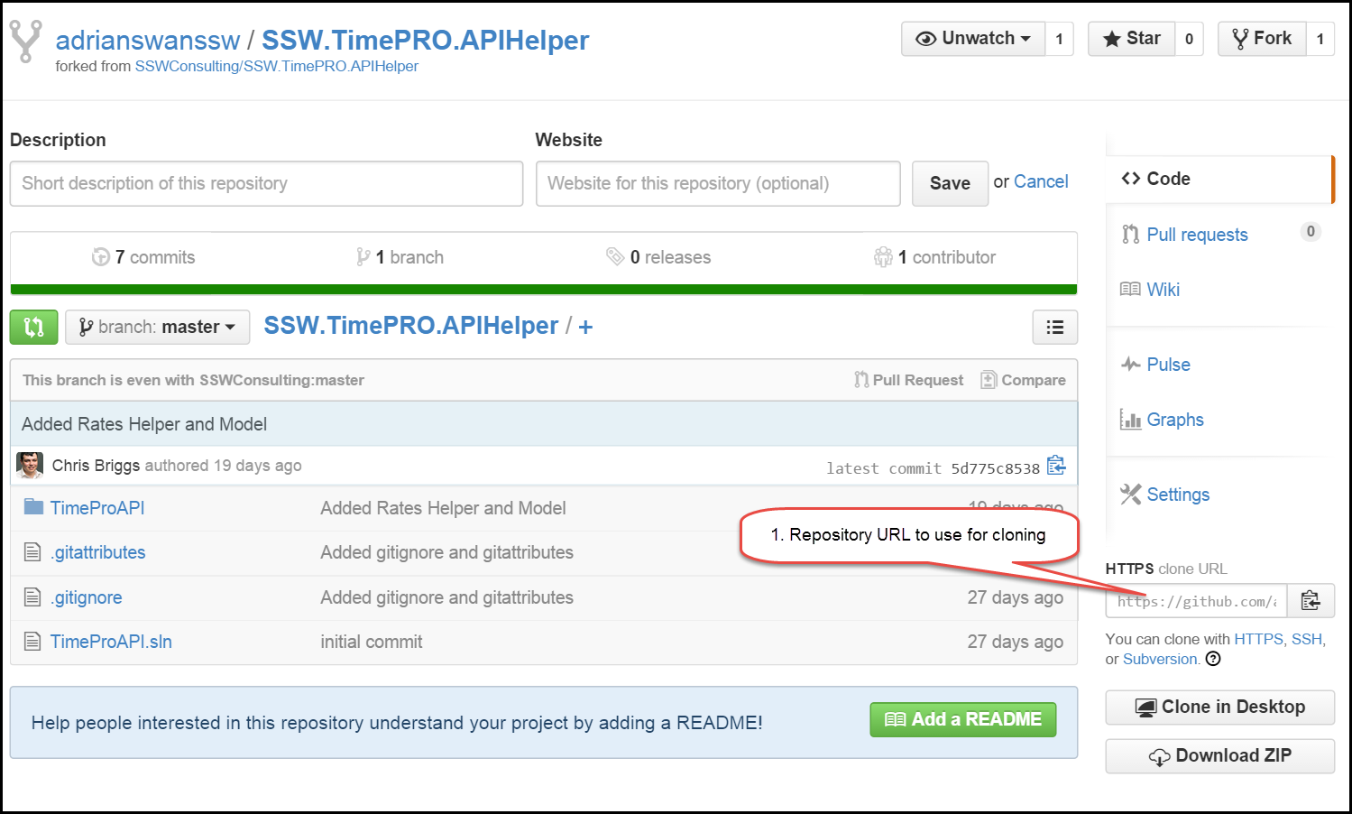1352x814 pixels.
Task: Click the green compare and review icon button
Action: [x=34, y=327]
